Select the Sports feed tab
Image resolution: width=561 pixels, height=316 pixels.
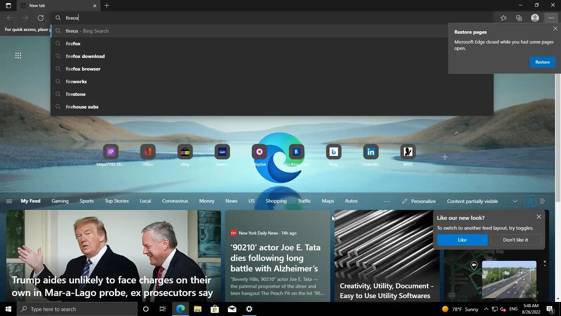87,201
